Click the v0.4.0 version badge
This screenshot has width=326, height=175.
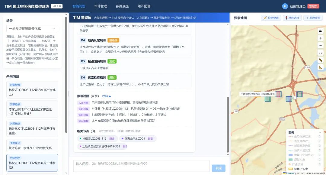pyautogui.click(x=56, y=6)
